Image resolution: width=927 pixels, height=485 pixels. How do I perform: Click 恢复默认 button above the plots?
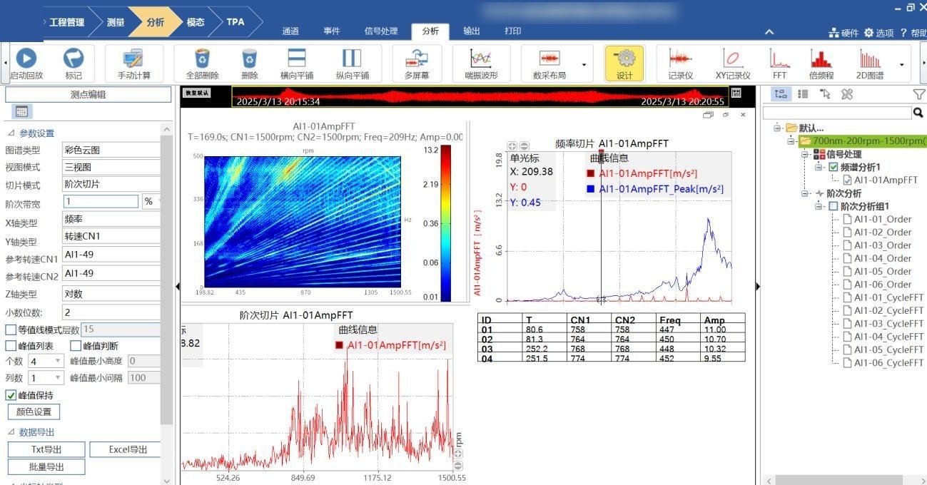[x=197, y=93]
